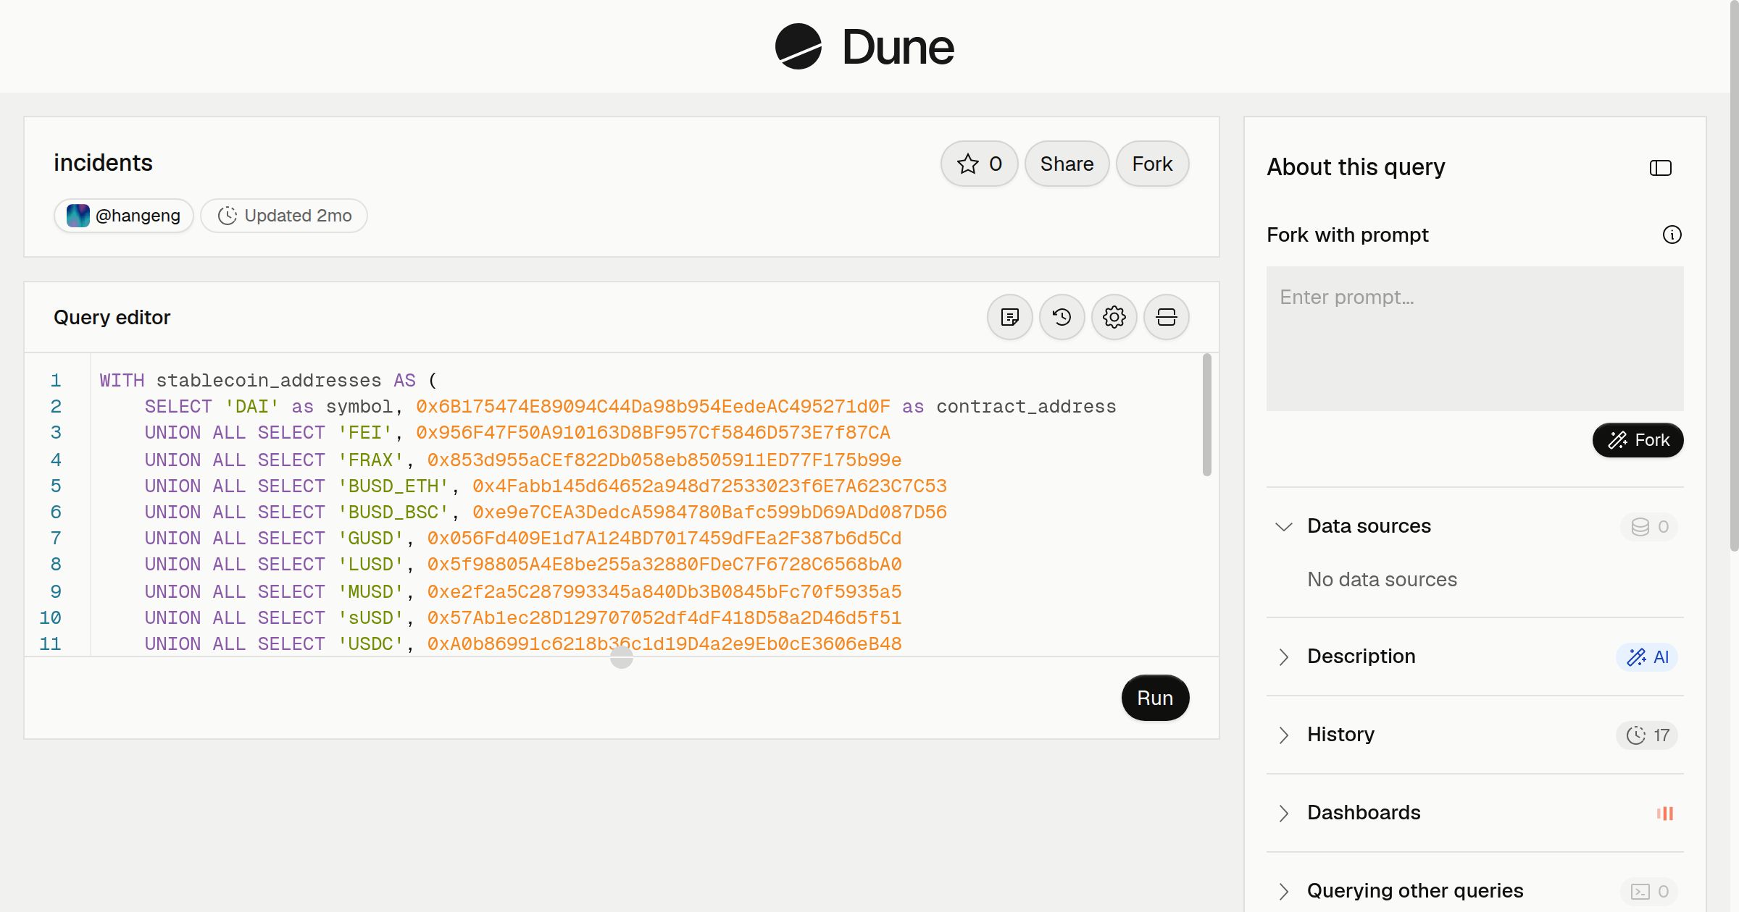Star the incidents query

click(x=980, y=164)
